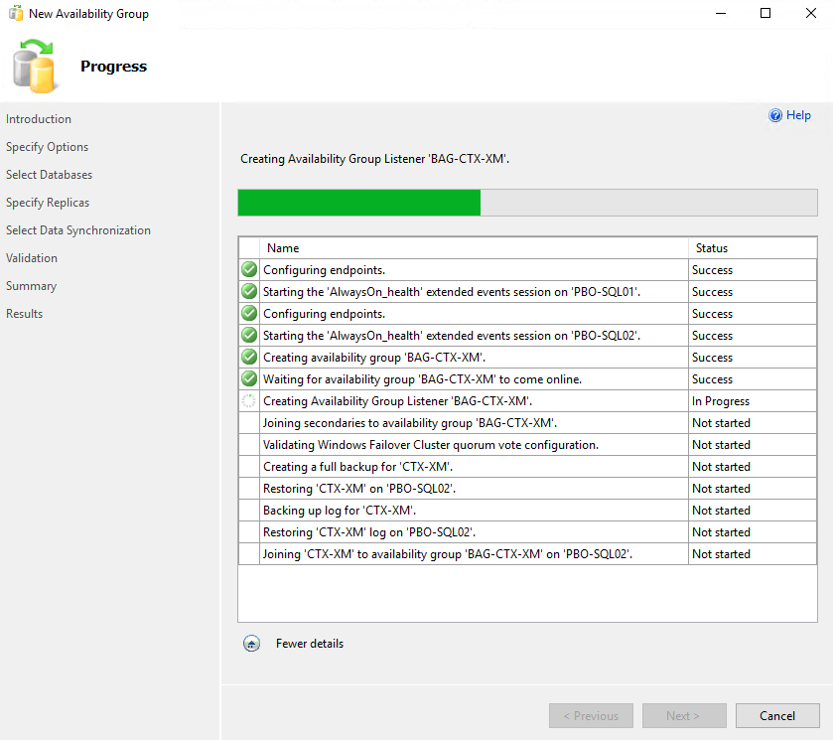Click the checkmark beside Waiting for availability group
This screenshot has width=833, height=740.
249,379
